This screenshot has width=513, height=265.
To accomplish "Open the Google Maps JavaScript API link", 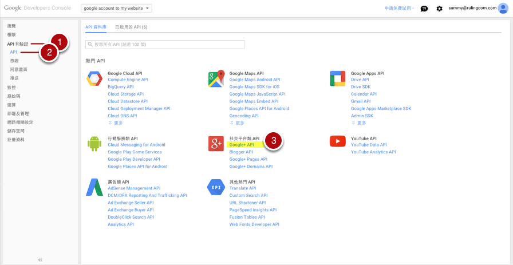I will click(x=258, y=94).
